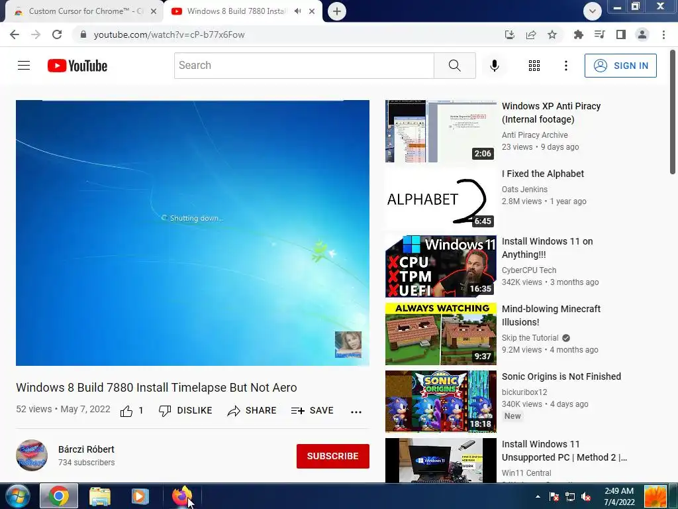Image resolution: width=678 pixels, height=509 pixels.
Task: Open more actions ellipsis under video
Action: tap(356, 412)
